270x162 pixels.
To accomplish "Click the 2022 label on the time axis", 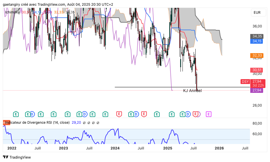I will tap(12, 148).
